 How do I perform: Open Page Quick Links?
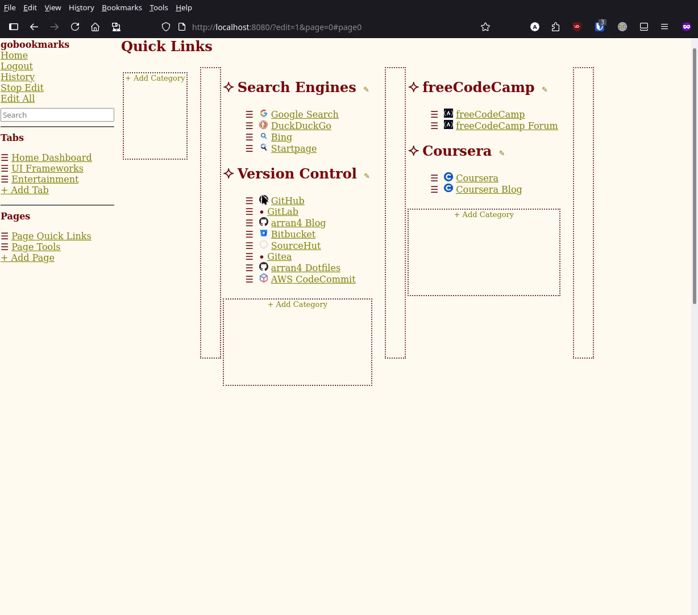[x=51, y=236]
